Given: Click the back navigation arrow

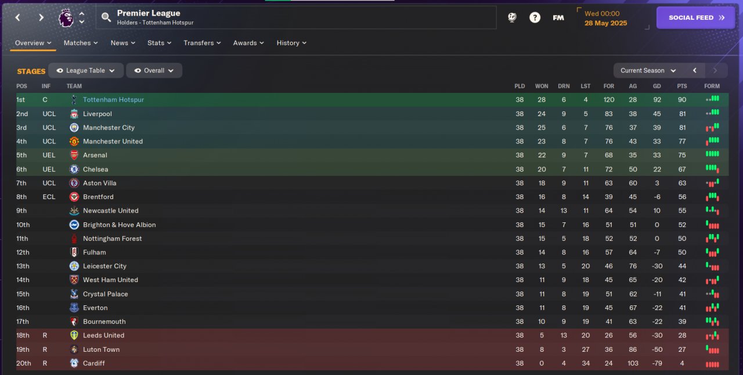Looking at the screenshot, I should coord(17,17).
